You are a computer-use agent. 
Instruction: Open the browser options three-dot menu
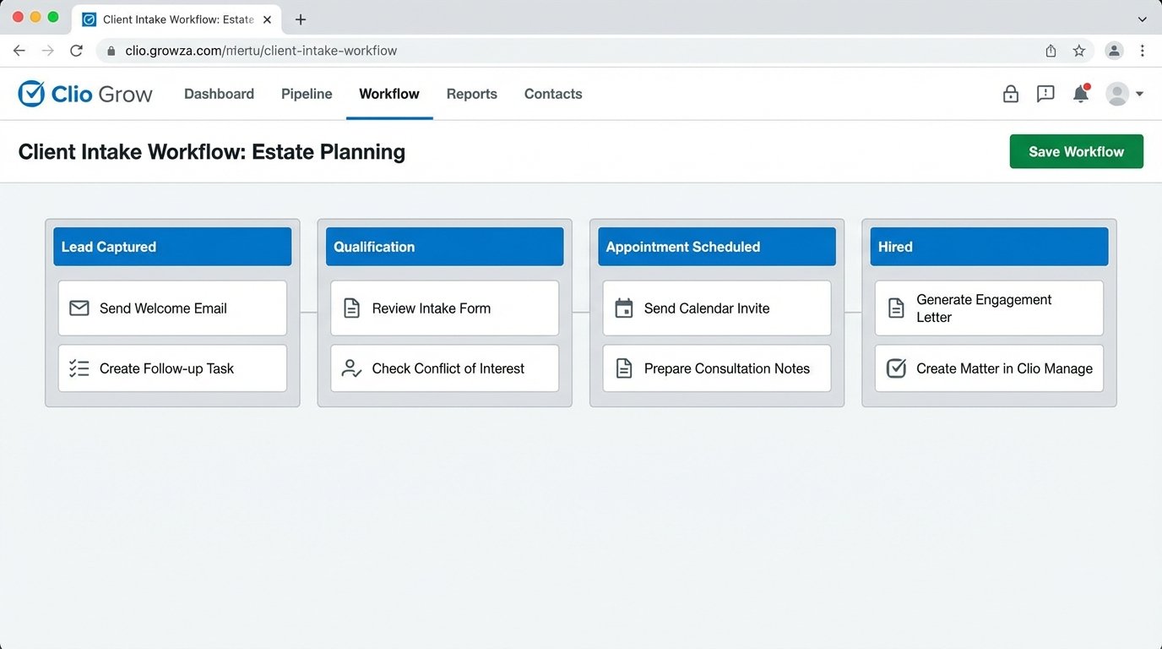[1143, 50]
